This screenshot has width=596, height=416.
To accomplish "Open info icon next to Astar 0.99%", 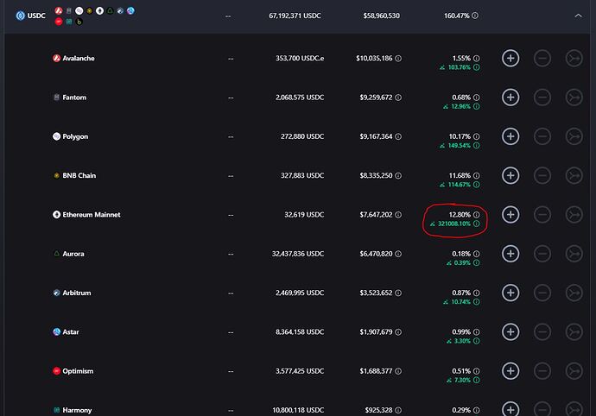I will pos(476,332).
